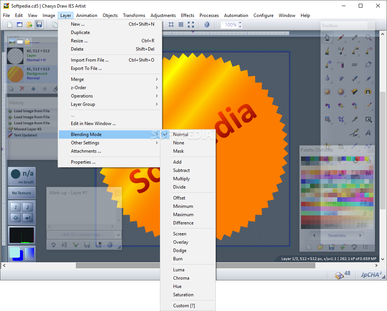Choose Duplicate from Layer menu

110,32
